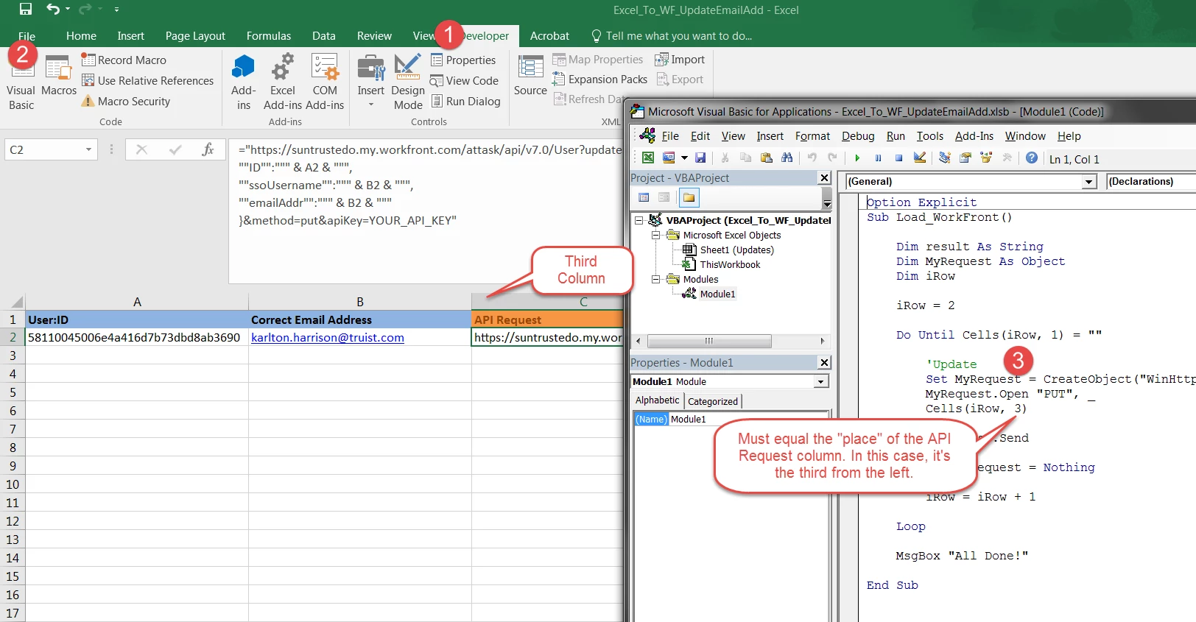
Task: Switch to Categorized properties tab
Action: pos(713,401)
